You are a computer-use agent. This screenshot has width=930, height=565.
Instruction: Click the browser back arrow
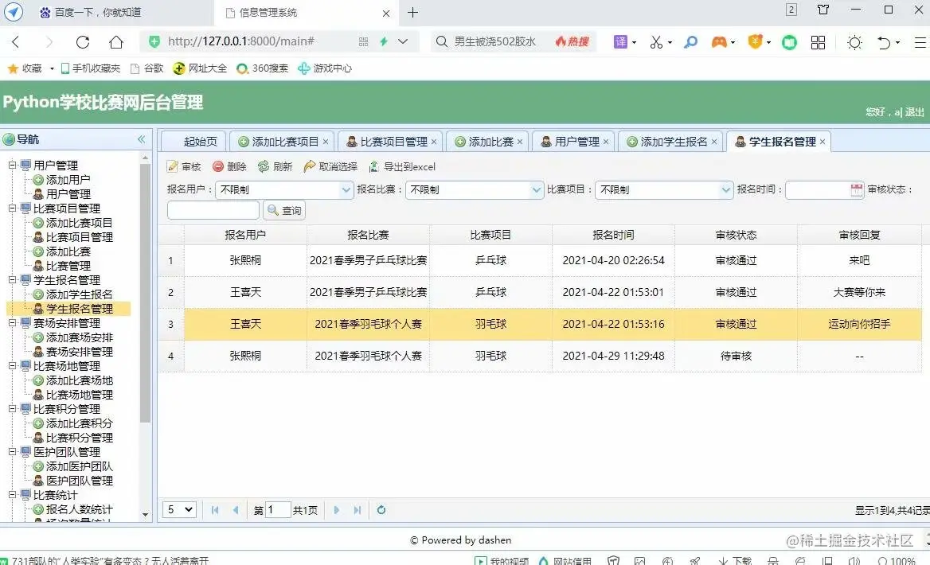[16, 42]
